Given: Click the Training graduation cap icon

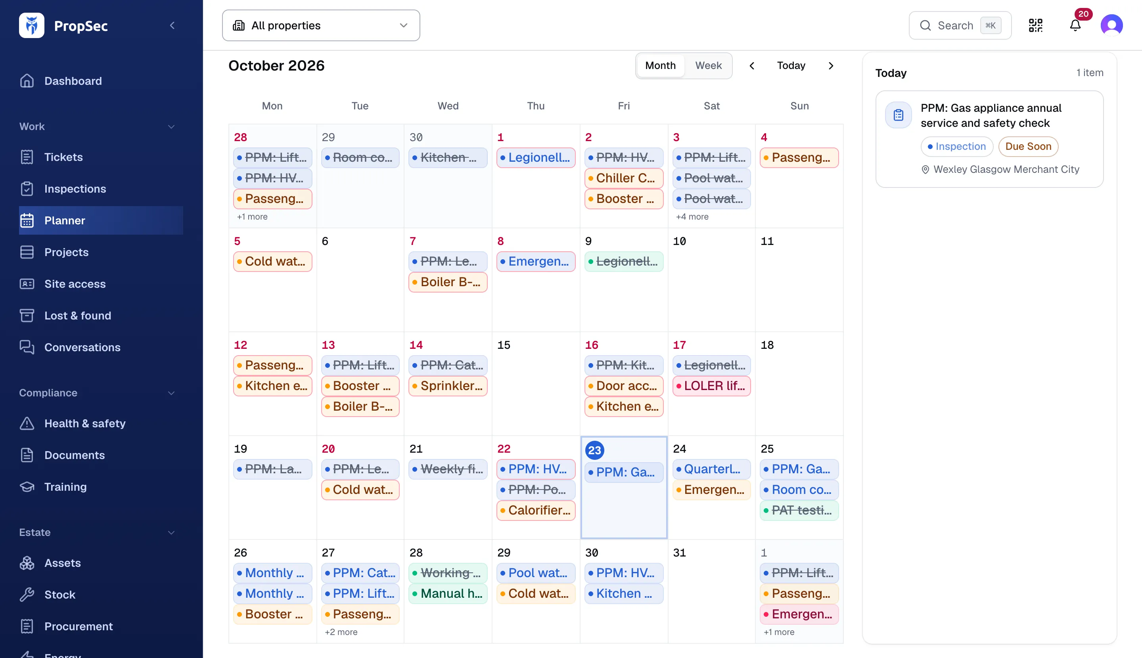Looking at the screenshot, I should [x=27, y=487].
